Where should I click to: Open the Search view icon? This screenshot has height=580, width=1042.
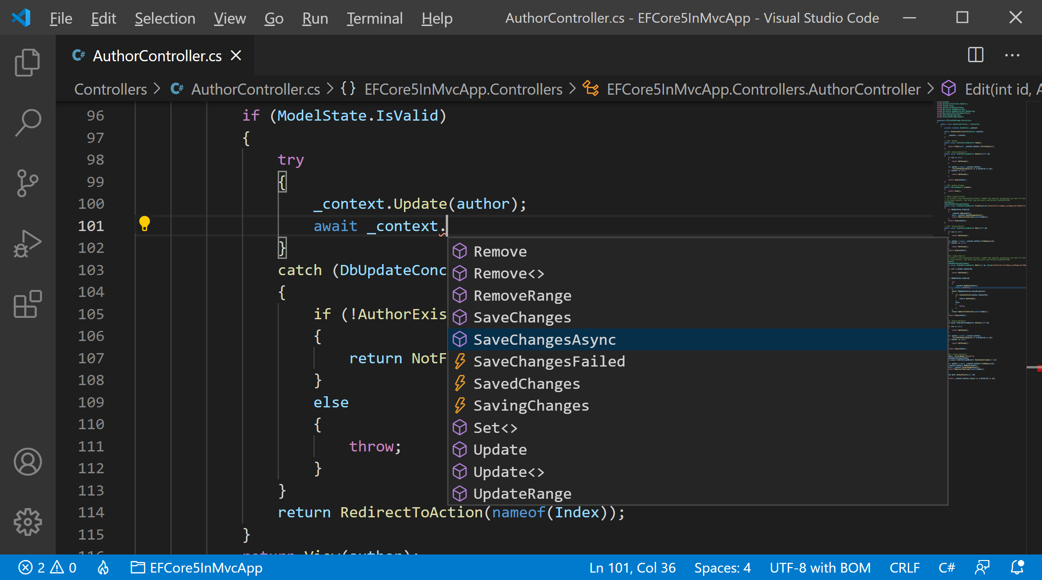(27, 123)
